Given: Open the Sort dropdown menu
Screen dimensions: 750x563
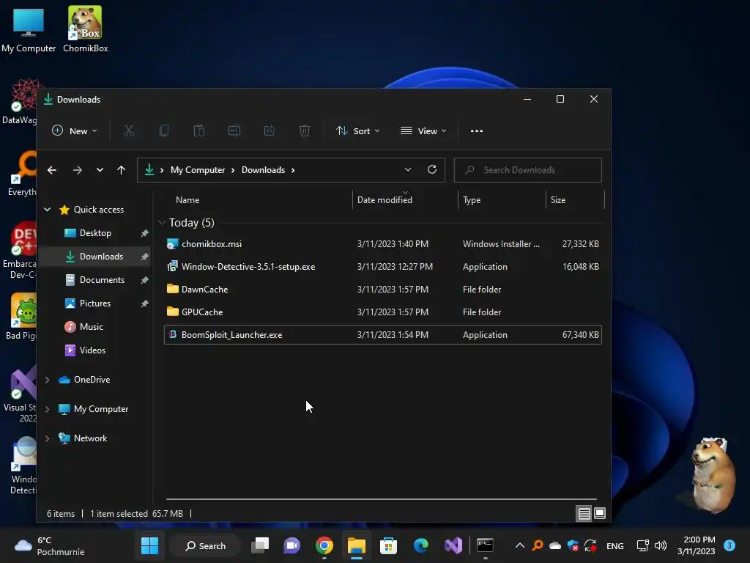Looking at the screenshot, I should (x=357, y=130).
